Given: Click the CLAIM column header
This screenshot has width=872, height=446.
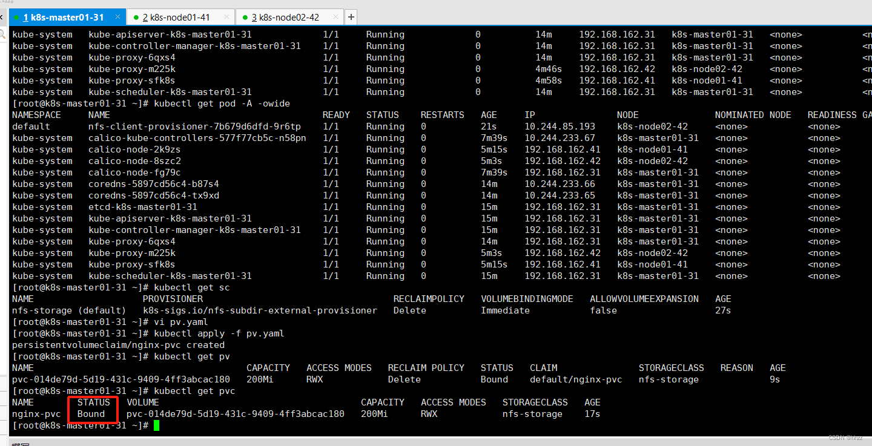Looking at the screenshot, I should point(543,368).
